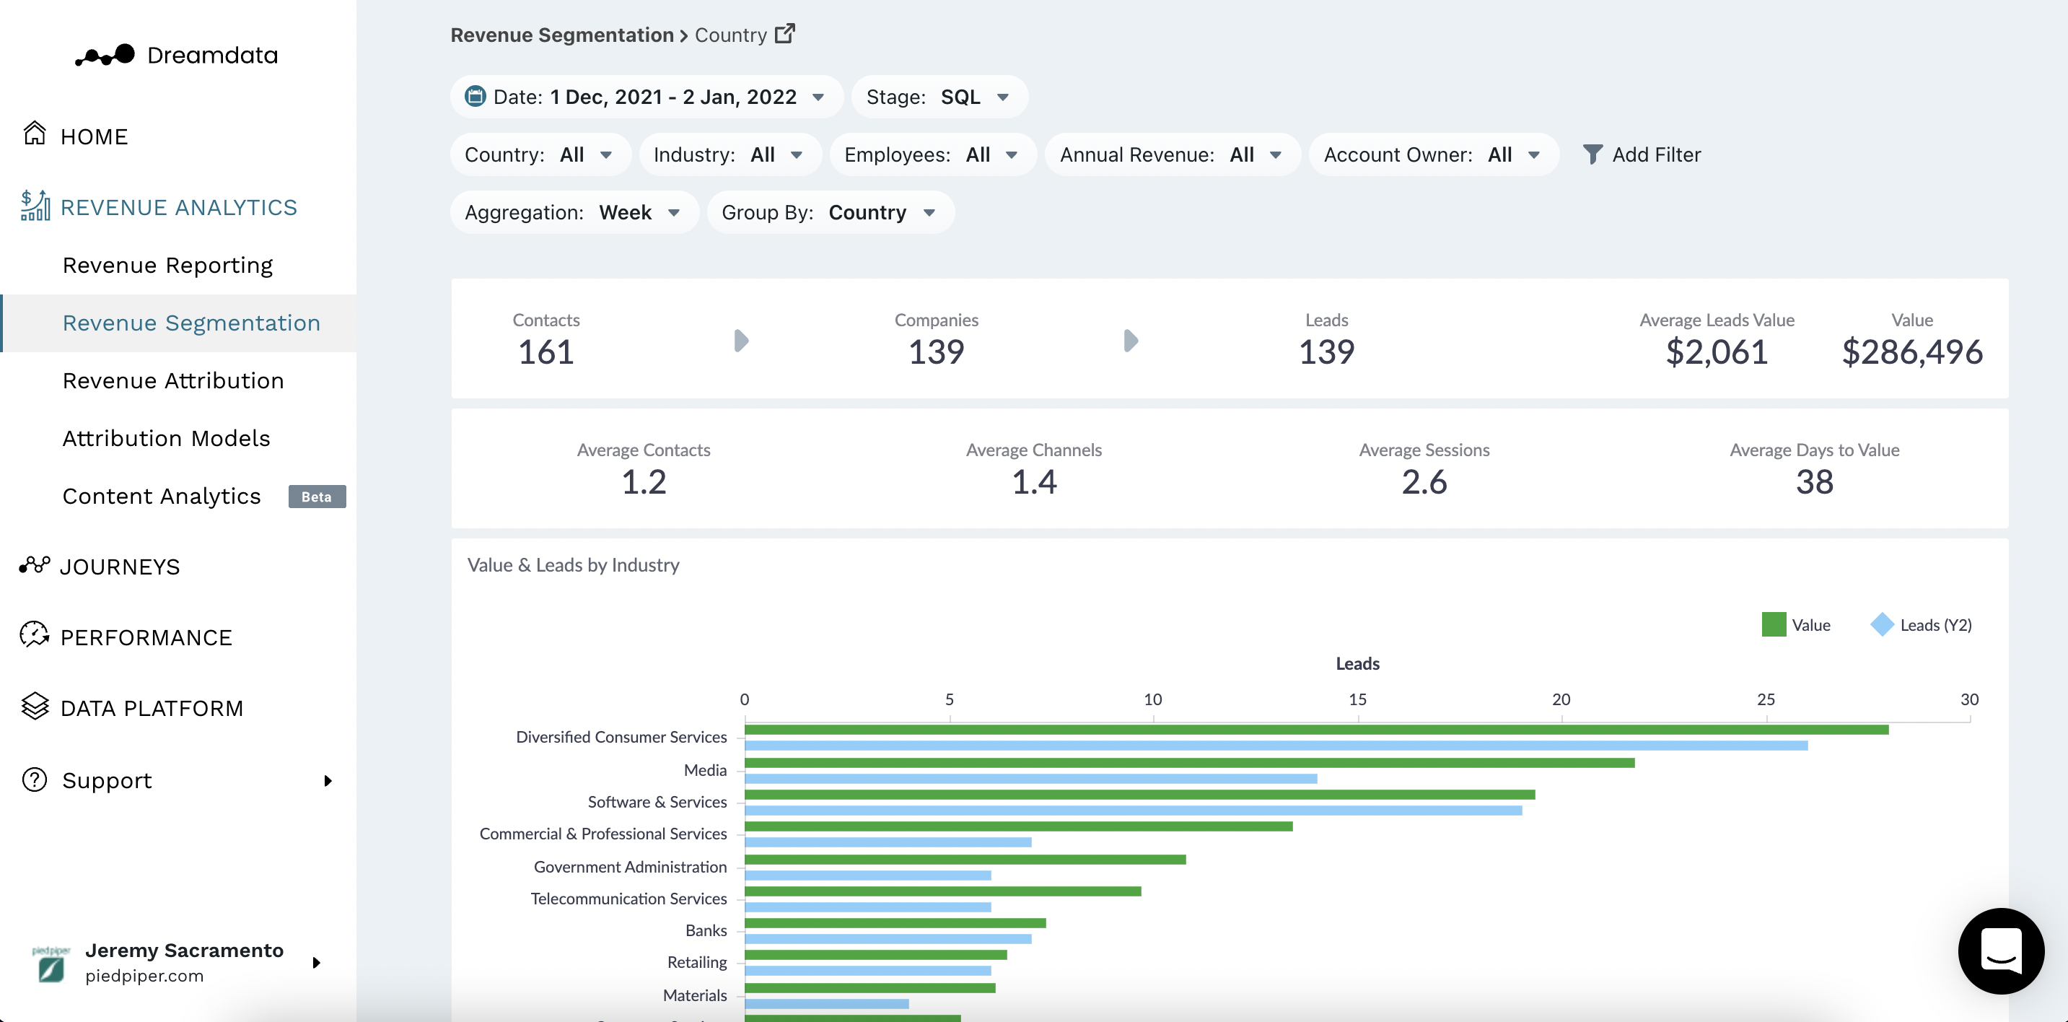Viewport: 2068px width, 1022px height.
Task: Open the chat support widget
Action: click(x=1999, y=951)
